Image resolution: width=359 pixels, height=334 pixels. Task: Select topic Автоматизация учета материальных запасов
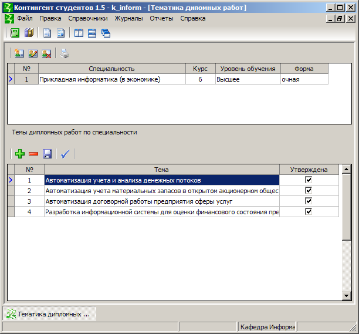[162, 191]
